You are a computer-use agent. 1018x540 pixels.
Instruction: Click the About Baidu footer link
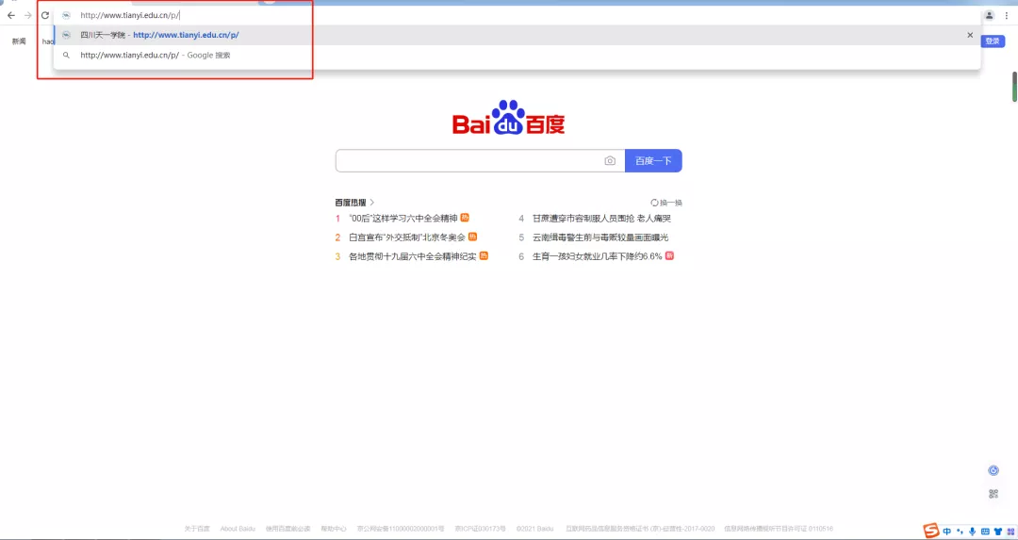tap(238, 529)
